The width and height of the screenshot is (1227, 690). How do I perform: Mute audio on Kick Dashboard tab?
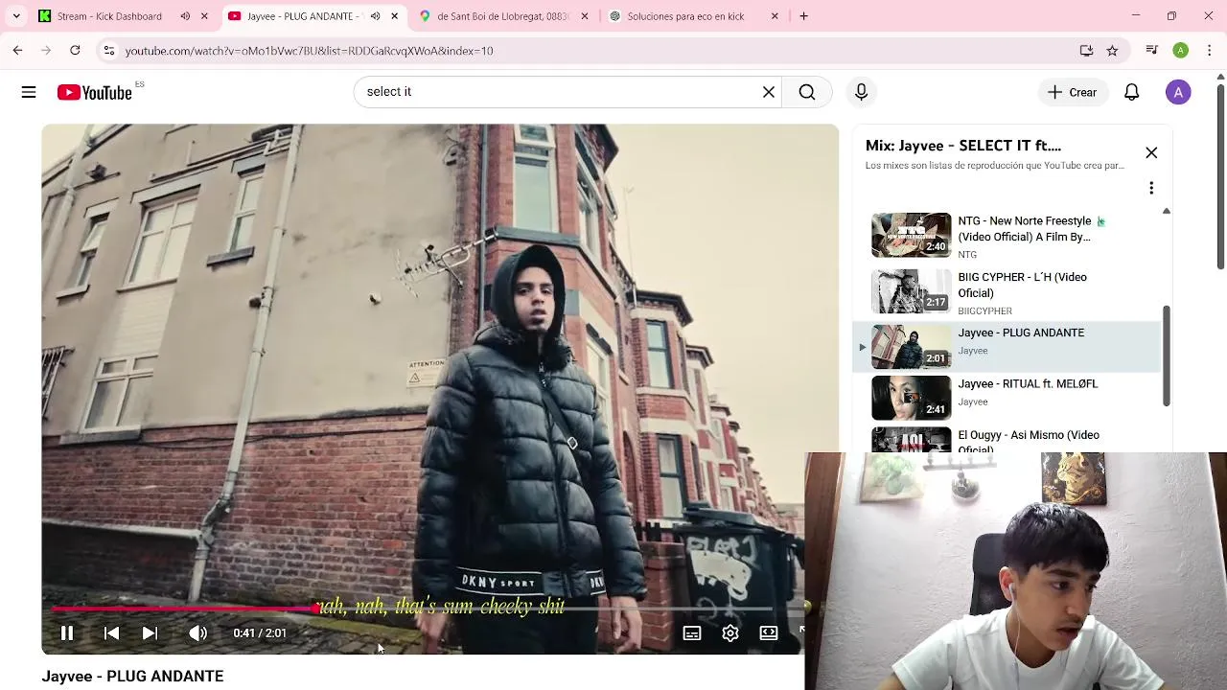pos(185,16)
